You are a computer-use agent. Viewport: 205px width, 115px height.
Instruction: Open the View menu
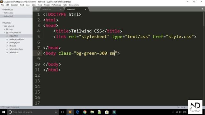pos(28,5)
